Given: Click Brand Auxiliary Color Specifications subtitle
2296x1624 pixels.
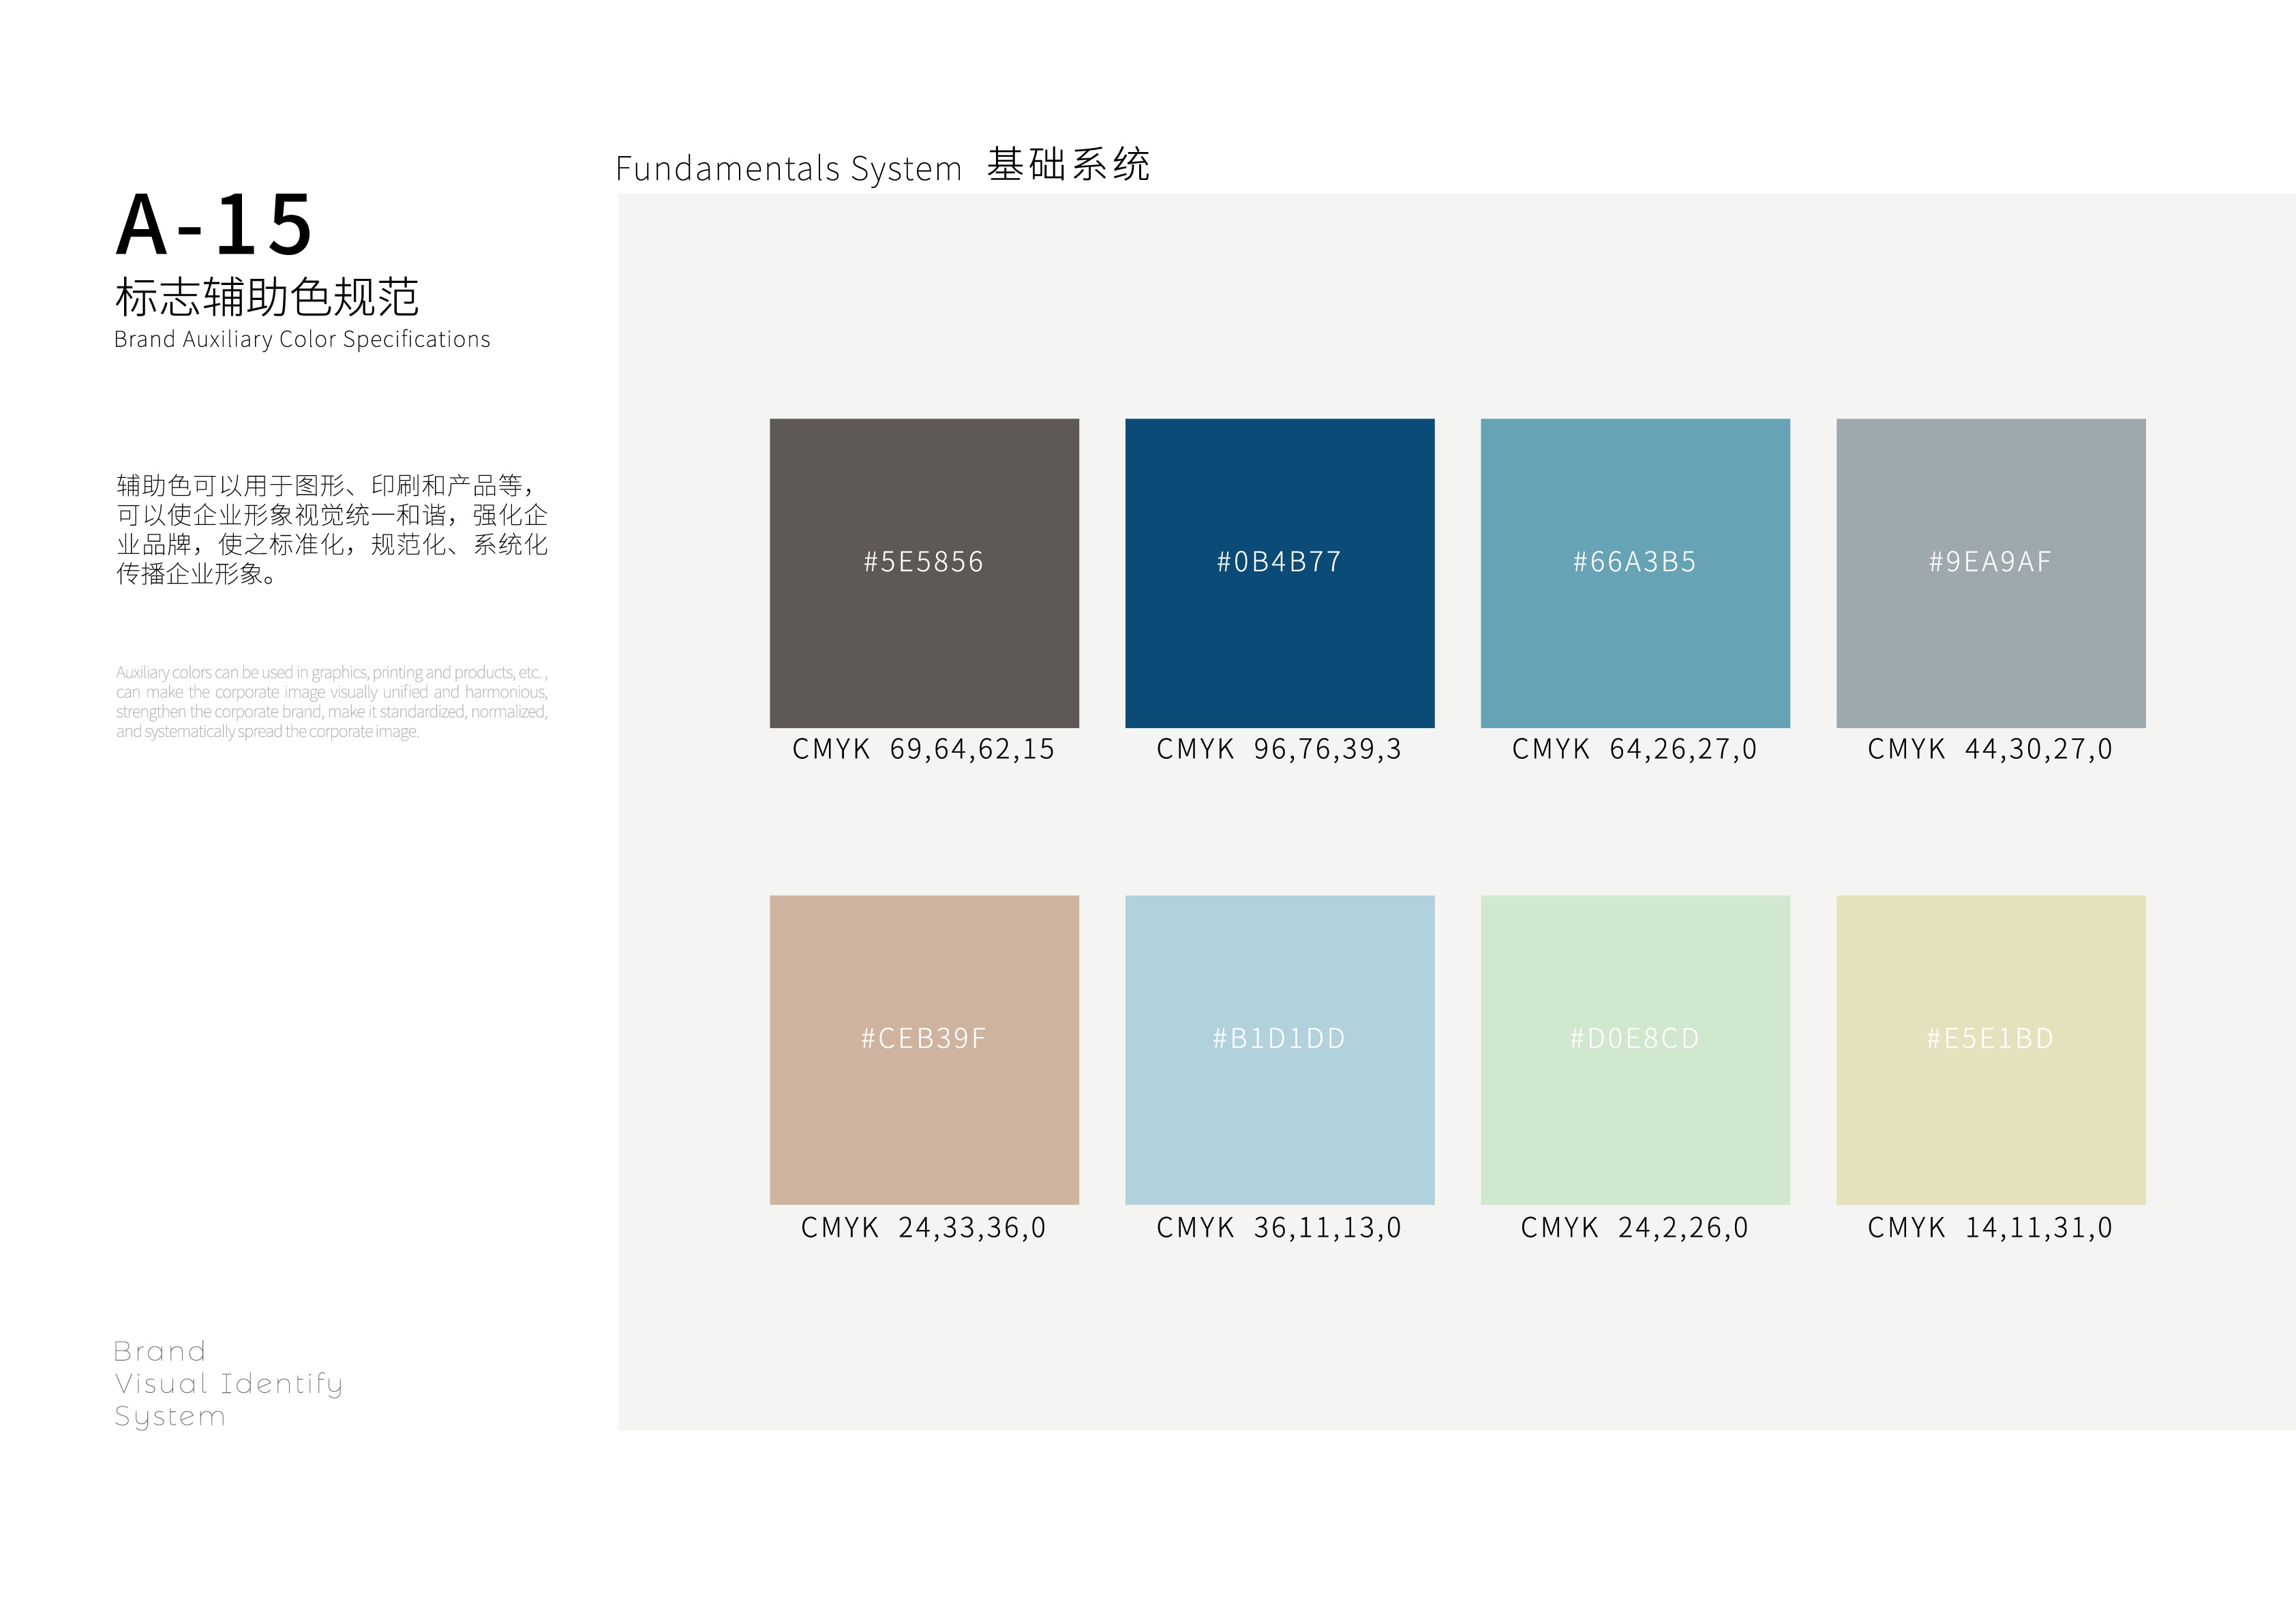Looking at the screenshot, I should click(x=302, y=340).
